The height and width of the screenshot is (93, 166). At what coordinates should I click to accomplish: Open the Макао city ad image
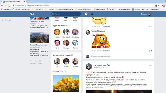pos(39,38)
